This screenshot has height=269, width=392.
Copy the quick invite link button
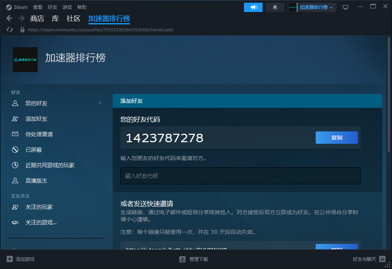coord(337,247)
